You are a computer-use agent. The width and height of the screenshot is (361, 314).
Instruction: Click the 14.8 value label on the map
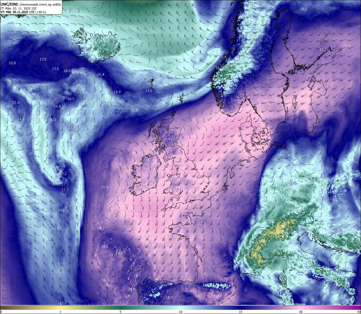coord(61,263)
